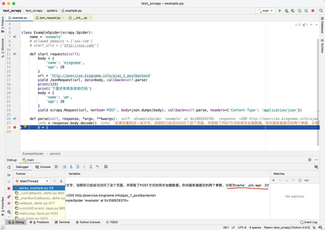Close the example.py tab
This screenshot has height=230, width=325.
click(30, 18)
